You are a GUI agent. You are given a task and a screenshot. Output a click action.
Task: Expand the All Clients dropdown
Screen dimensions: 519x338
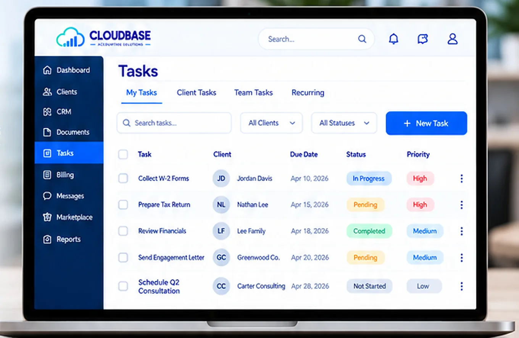pos(271,123)
